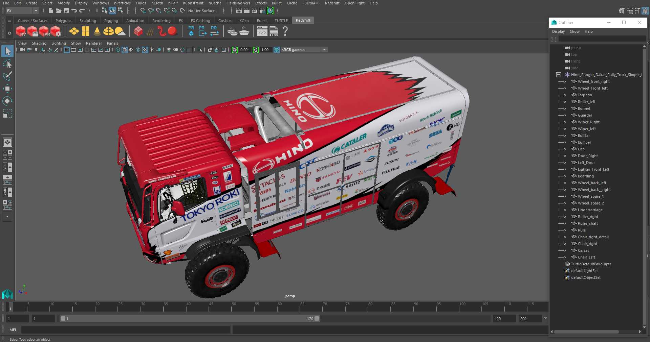Open the viewport Panels menu
Screen dimensions: 650x342
112,43
